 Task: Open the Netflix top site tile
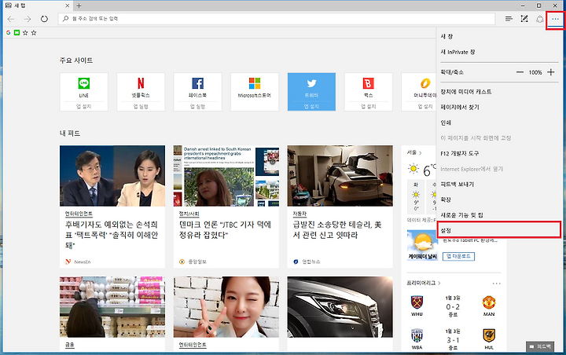(x=141, y=92)
